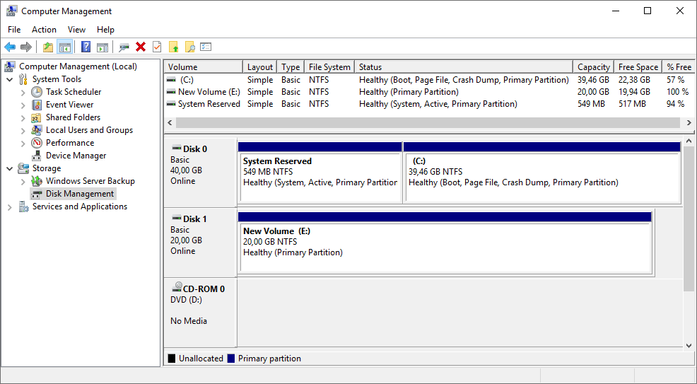Click the Up One Level folder icon
Screen dimensions: 697x384
pos(48,47)
